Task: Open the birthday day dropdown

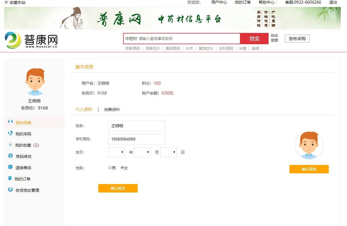Action: pyautogui.click(x=169, y=152)
